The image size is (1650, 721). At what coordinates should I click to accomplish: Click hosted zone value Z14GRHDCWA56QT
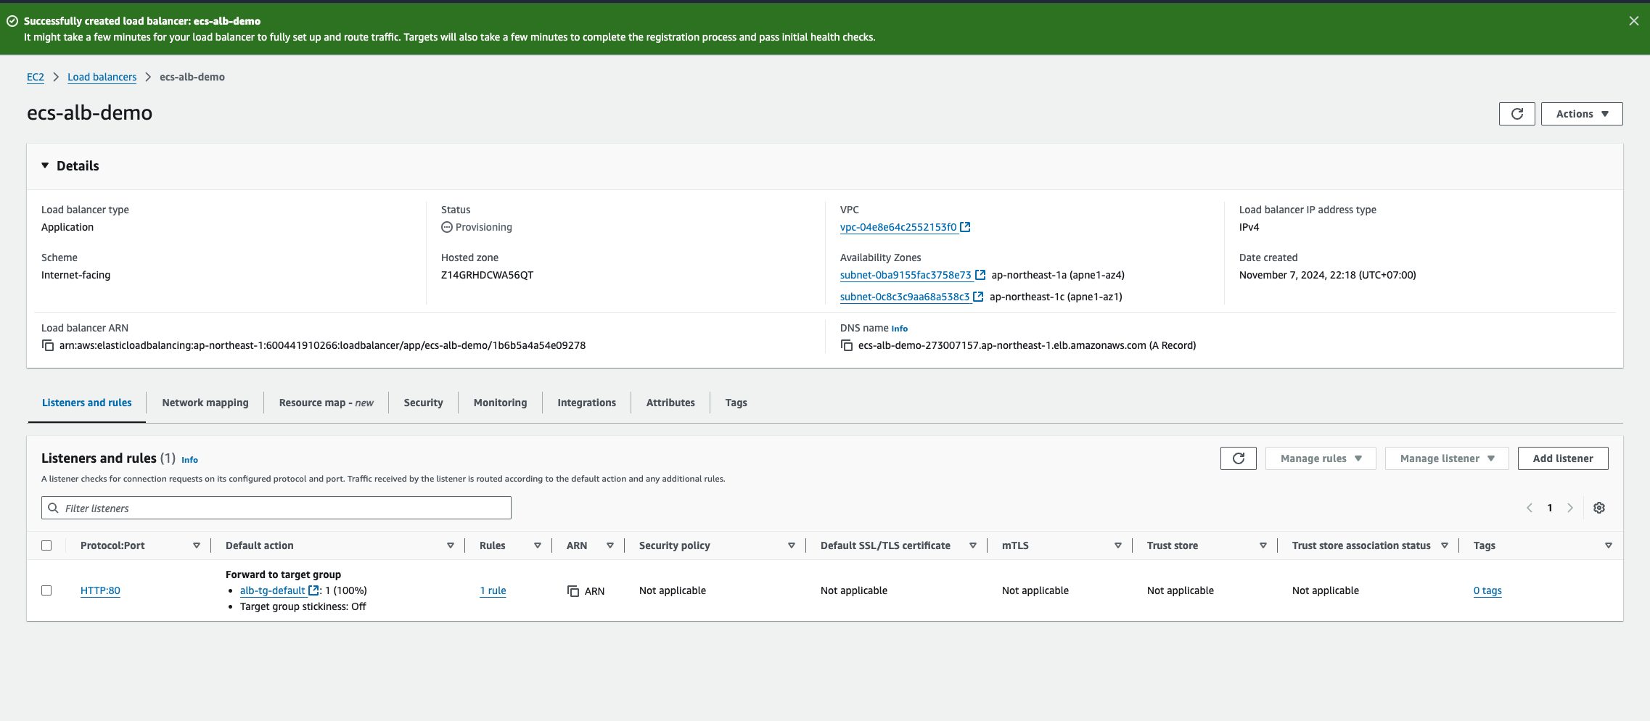487,275
